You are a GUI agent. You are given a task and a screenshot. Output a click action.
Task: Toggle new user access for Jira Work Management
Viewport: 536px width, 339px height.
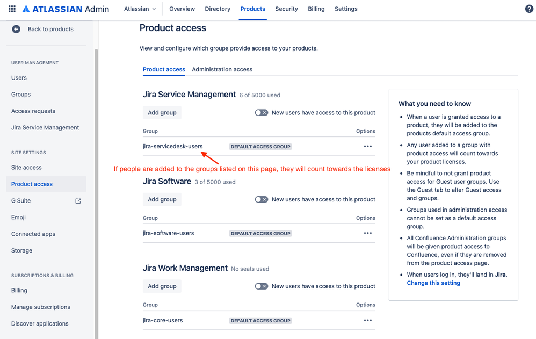[262, 286]
